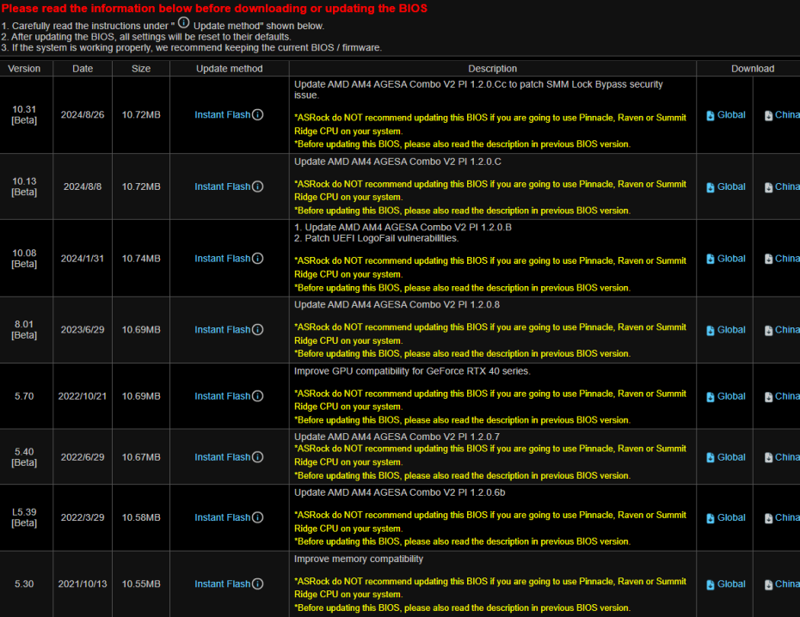Screen dimensions: 800x617
Task: Click text 'Patch UEFI LogoFail vulnerabilities.'
Action: (382, 238)
